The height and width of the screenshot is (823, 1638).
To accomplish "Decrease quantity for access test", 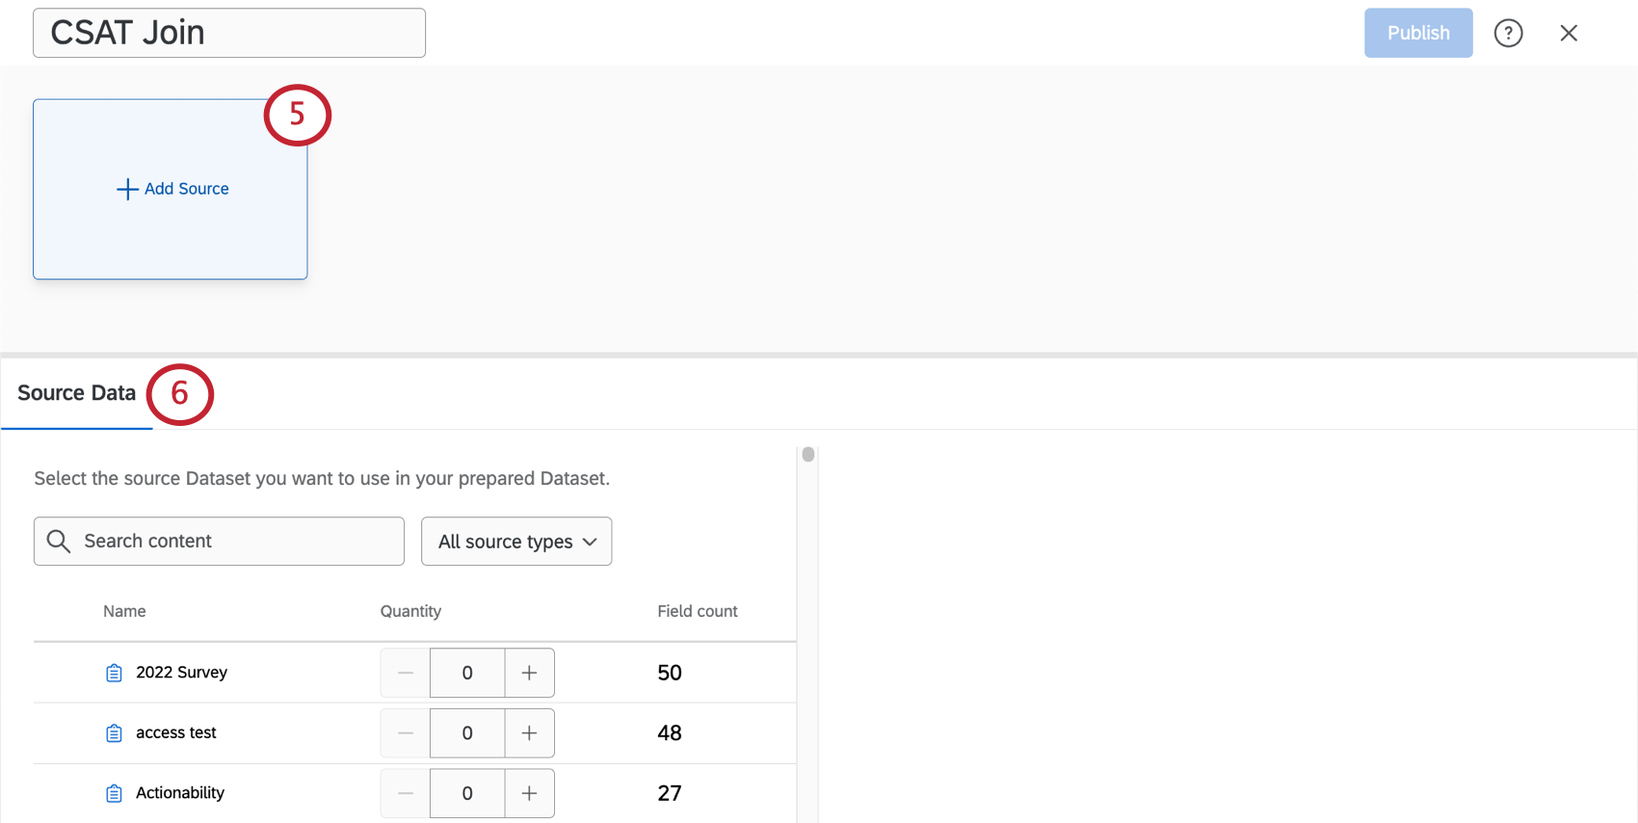I will [406, 733].
